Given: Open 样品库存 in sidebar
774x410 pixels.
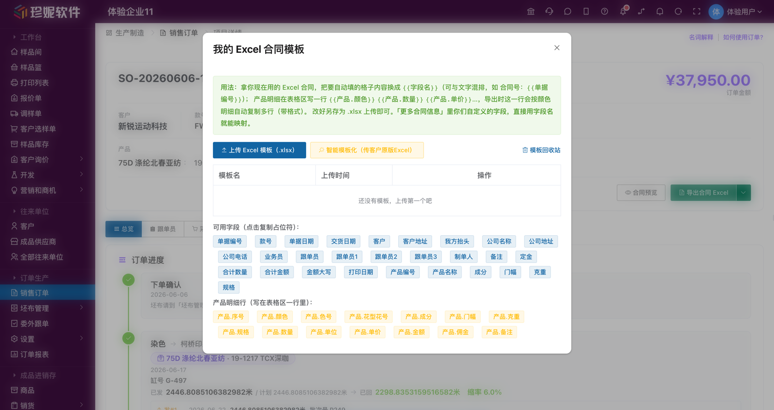Looking at the screenshot, I should tap(47, 144).
